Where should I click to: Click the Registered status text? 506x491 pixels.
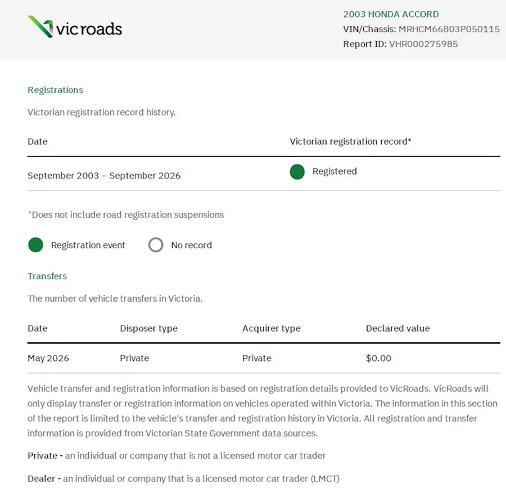335,171
